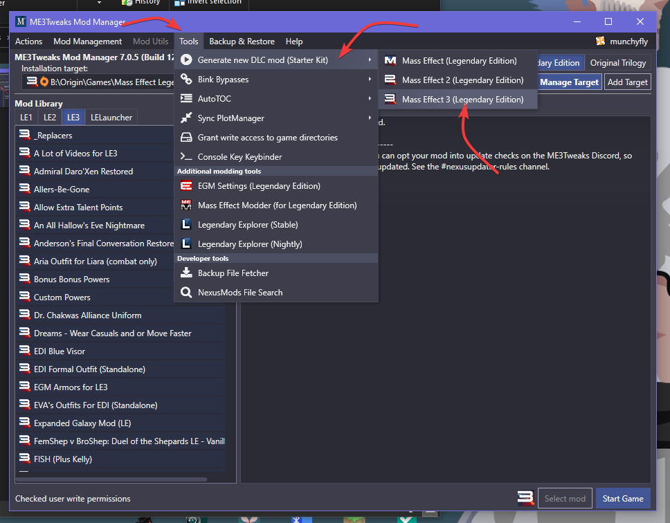Click the ME3 icon beside Allers-Be-Gone

[25, 188]
